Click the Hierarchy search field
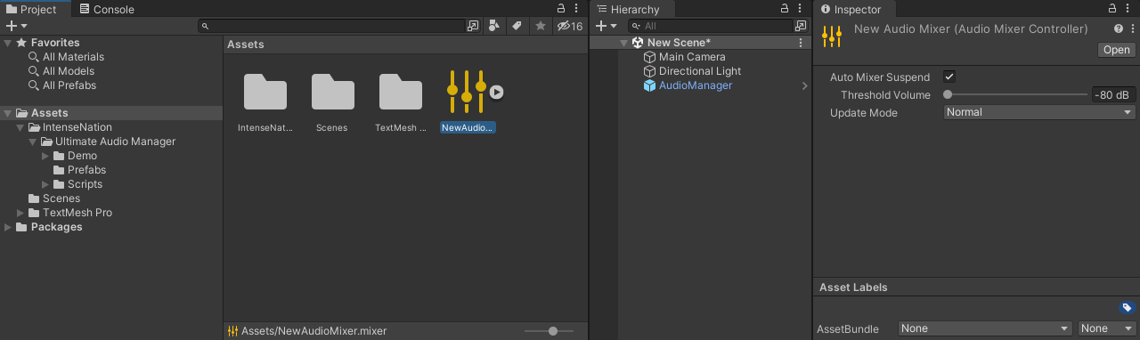The width and height of the screenshot is (1140, 340). (710, 26)
